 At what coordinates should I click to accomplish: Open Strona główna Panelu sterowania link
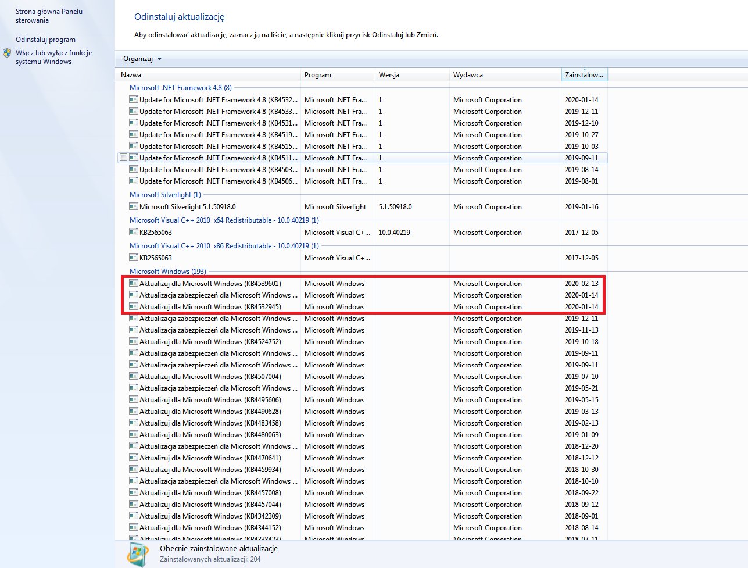coord(49,16)
